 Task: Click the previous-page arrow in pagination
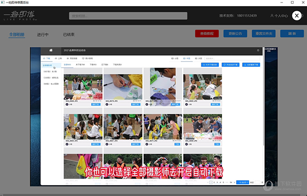(208, 182)
